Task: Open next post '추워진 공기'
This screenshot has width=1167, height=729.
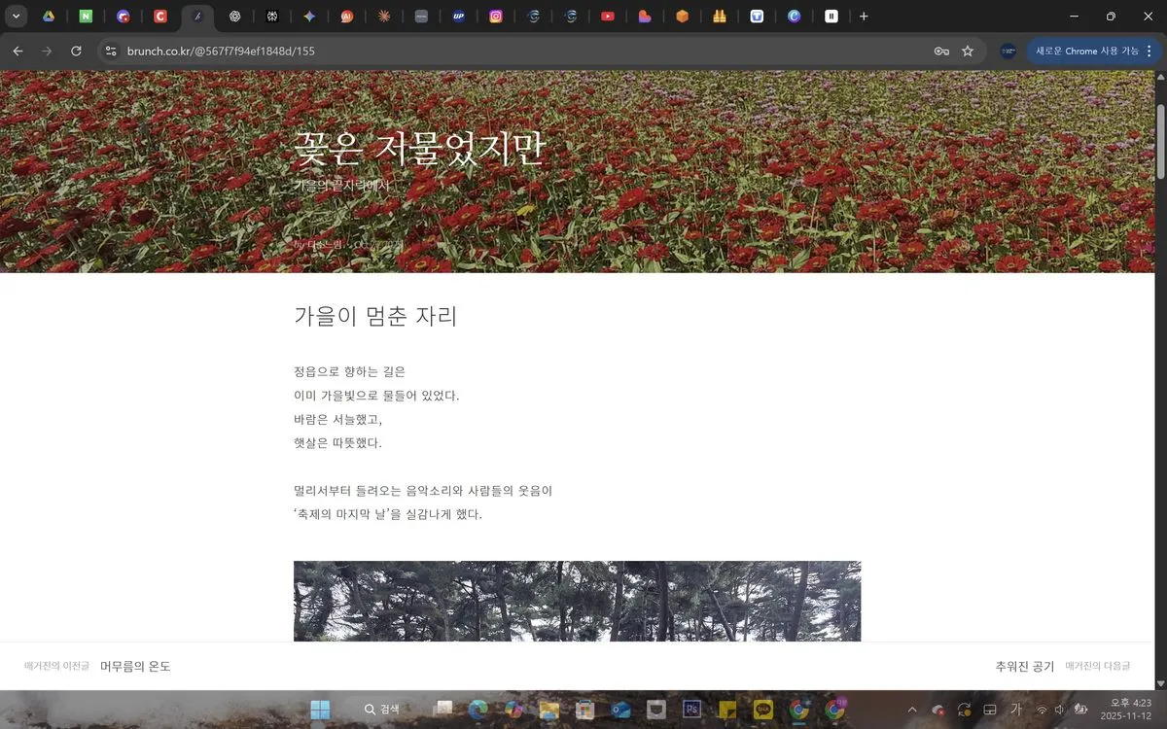Action: [1024, 667]
